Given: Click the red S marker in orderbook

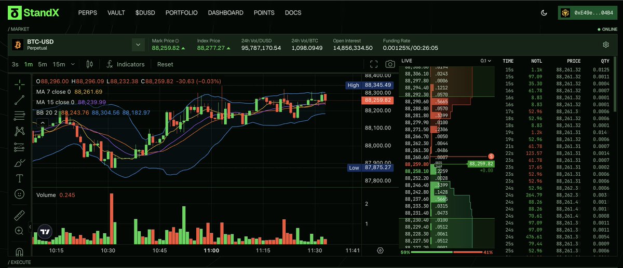Looking at the screenshot, I should point(491,156).
